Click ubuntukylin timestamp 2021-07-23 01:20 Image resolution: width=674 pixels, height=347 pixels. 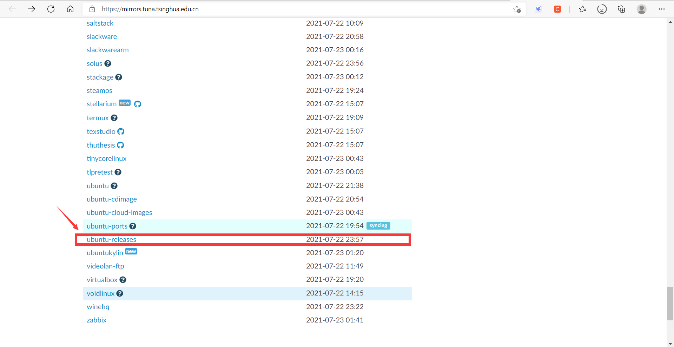(x=335, y=253)
